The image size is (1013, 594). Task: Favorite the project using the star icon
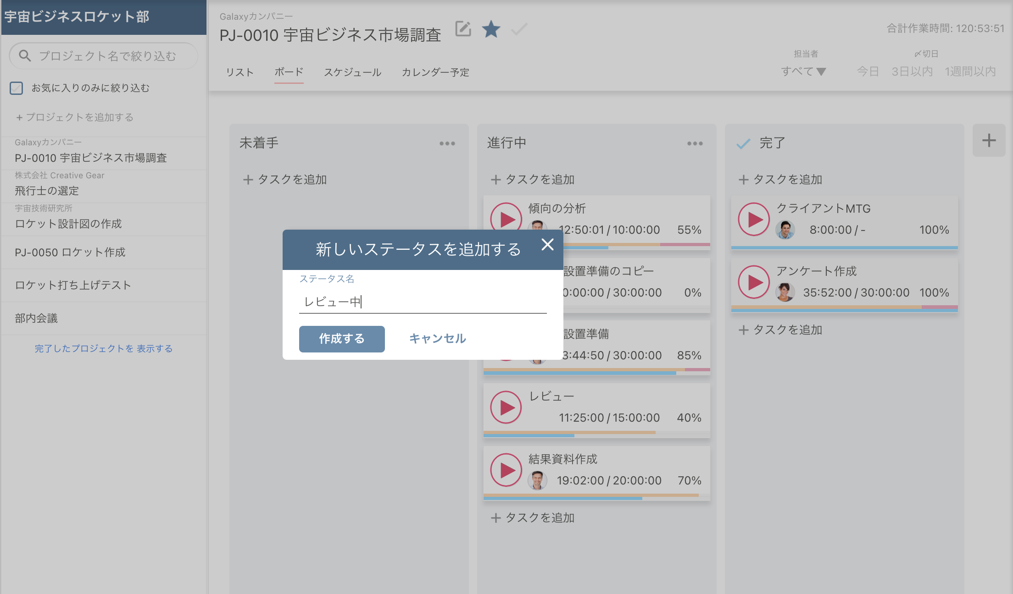pyautogui.click(x=491, y=29)
